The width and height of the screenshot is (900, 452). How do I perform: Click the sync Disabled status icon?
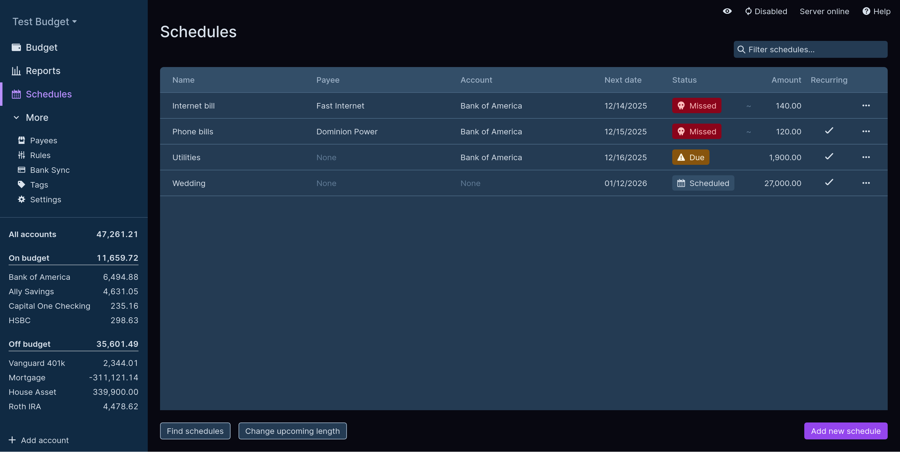click(748, 11)
